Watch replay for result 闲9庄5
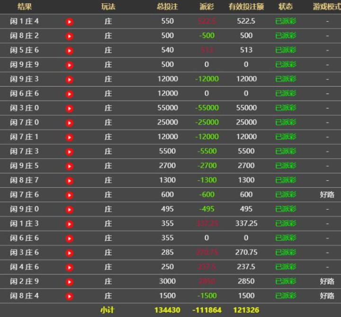341x317 pixels. click(69, 166)
